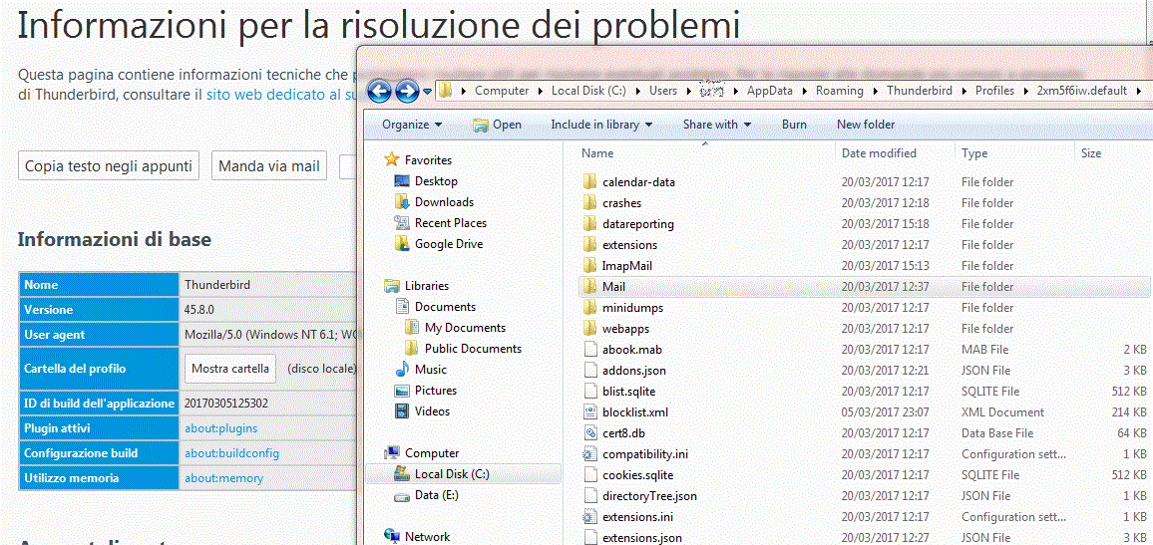
Task: Click the Network icon in navigation pane
Action: pos(392,537)
